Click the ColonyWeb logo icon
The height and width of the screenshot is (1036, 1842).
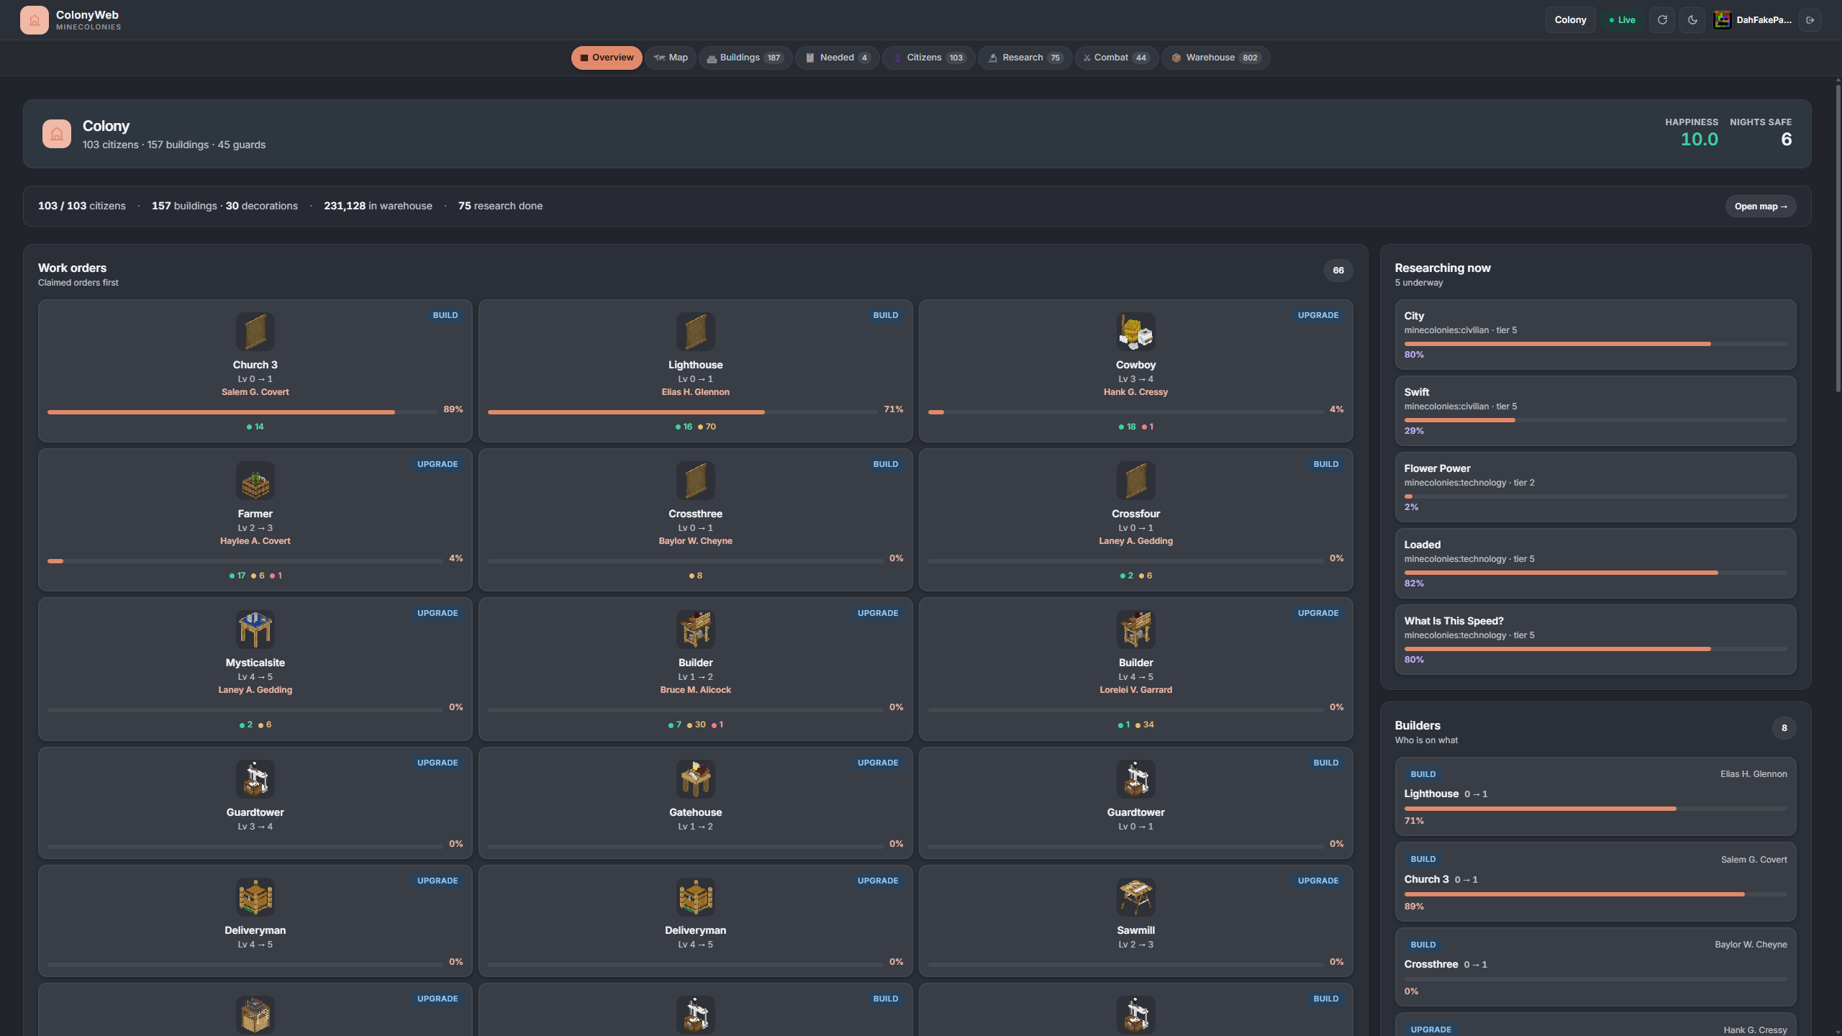34,20
